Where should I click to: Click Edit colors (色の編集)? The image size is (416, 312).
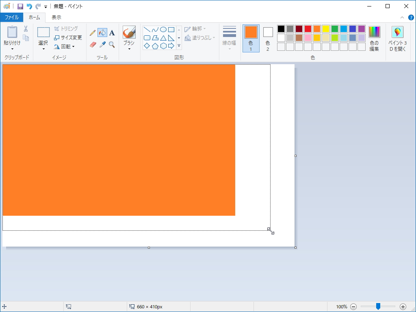(x=374, y=39)
